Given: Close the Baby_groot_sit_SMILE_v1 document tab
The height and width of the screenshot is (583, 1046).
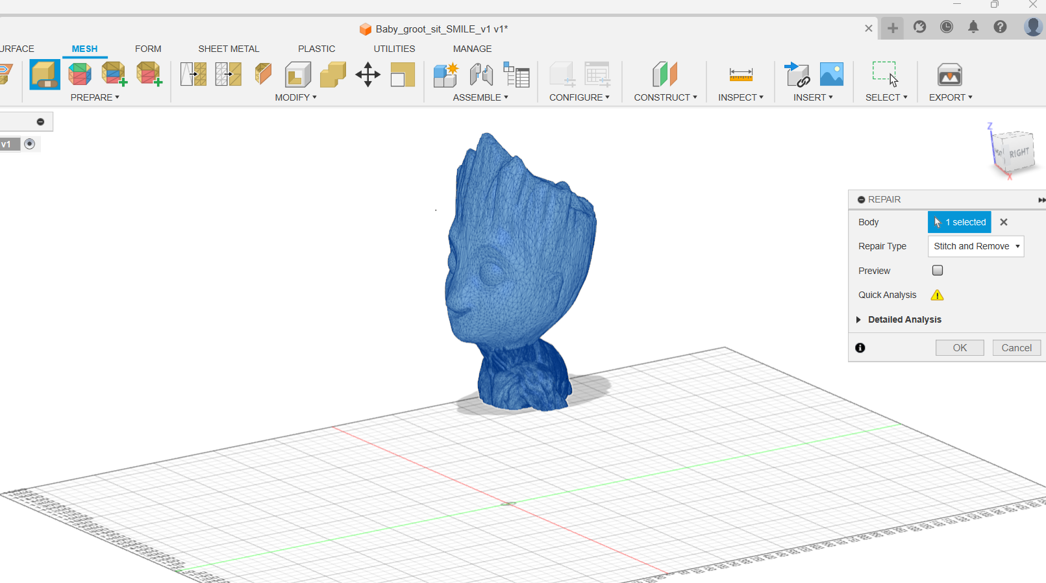Looking at the screenshot, I should (869, 28).
